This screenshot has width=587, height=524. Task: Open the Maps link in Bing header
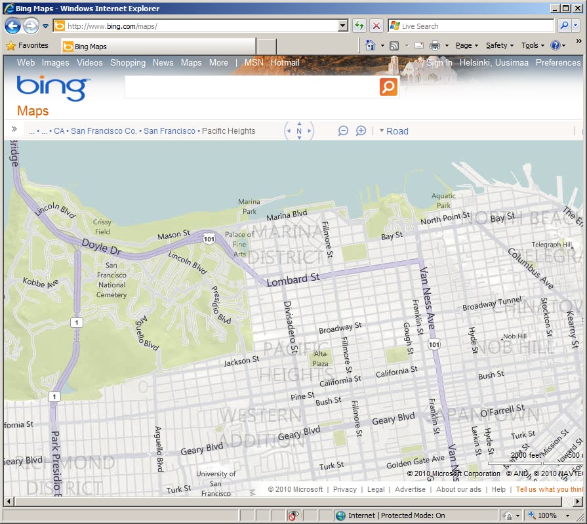192,62
